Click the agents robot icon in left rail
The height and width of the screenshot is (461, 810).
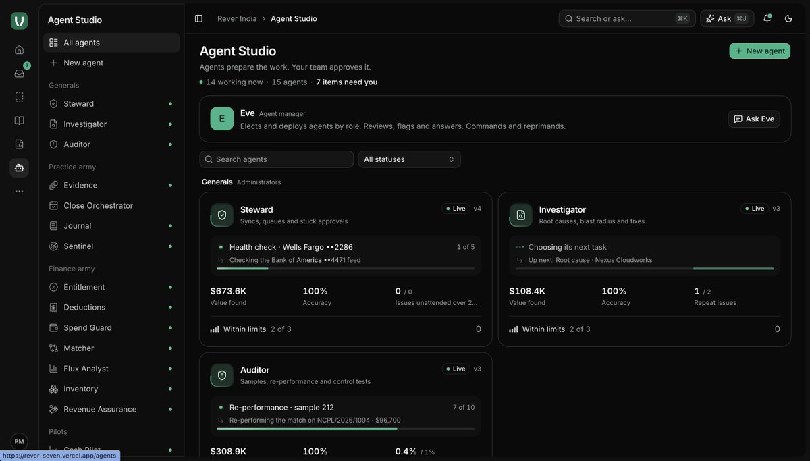[x=19, y=167]
